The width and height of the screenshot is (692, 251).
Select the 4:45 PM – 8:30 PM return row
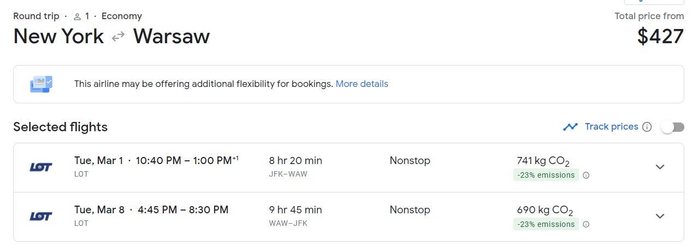[182, 210]
